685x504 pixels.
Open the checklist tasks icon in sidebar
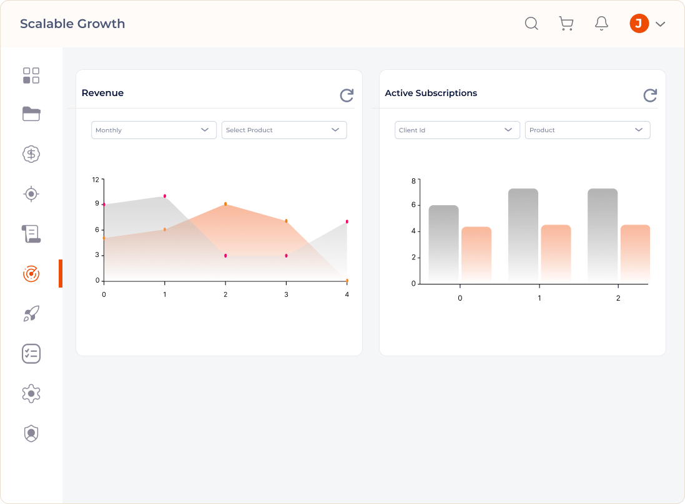[31, 354]
